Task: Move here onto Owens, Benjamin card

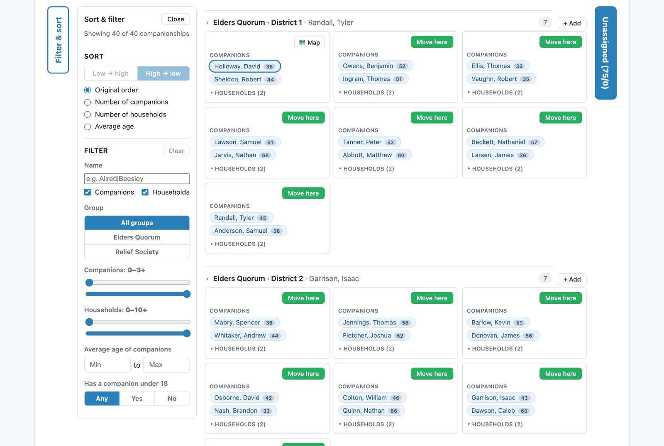Action: [x=432, y=42]
